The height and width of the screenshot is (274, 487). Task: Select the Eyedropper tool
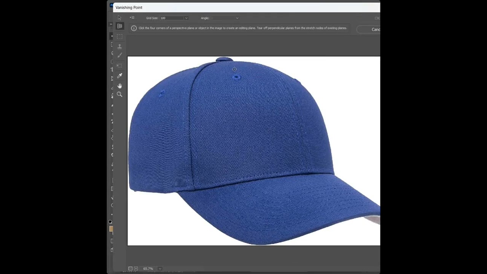(x=119, y=76)
